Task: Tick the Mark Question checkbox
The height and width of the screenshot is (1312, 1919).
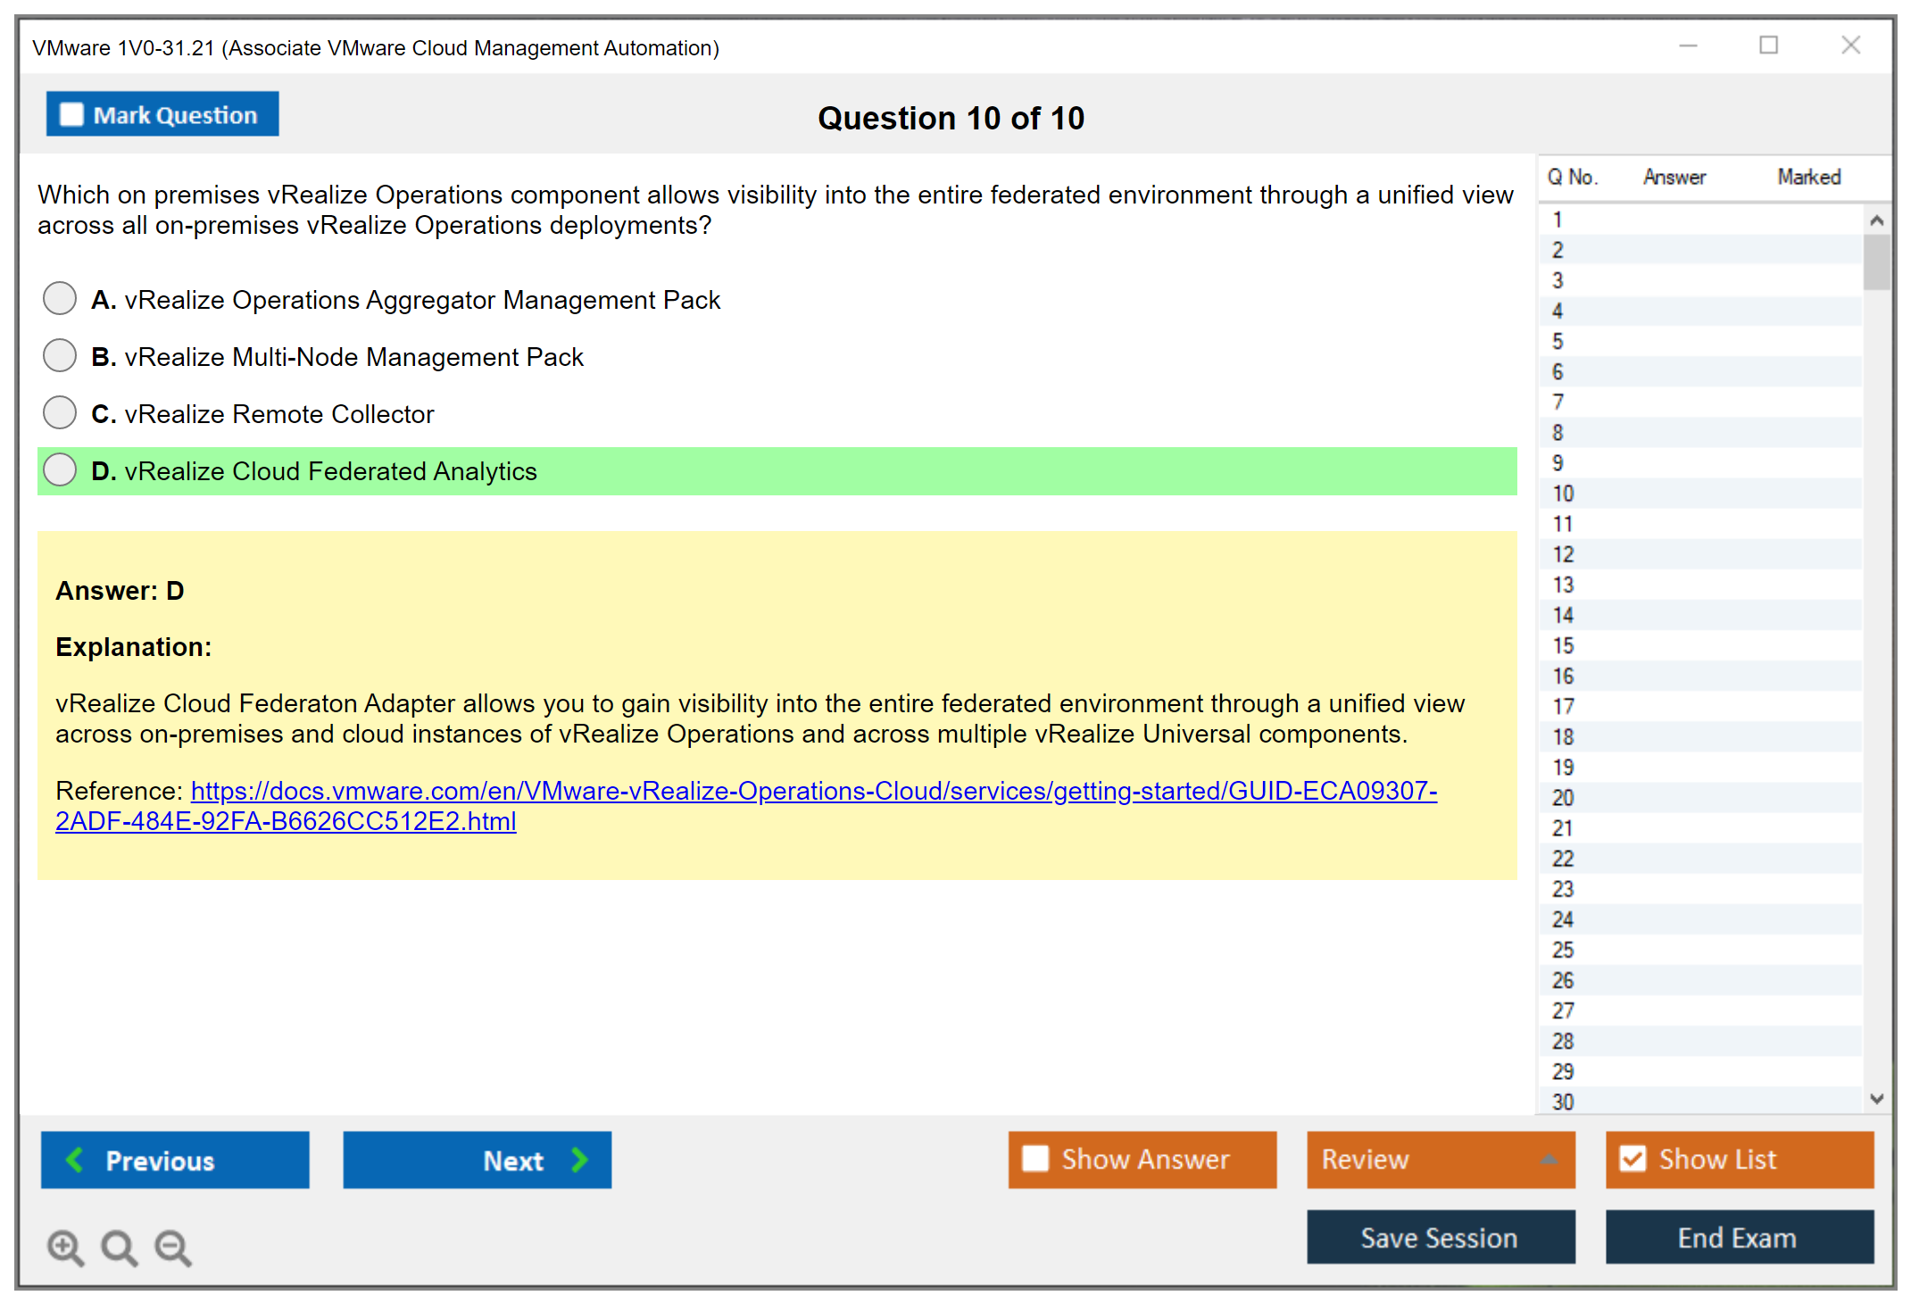Action: point(71,115)
